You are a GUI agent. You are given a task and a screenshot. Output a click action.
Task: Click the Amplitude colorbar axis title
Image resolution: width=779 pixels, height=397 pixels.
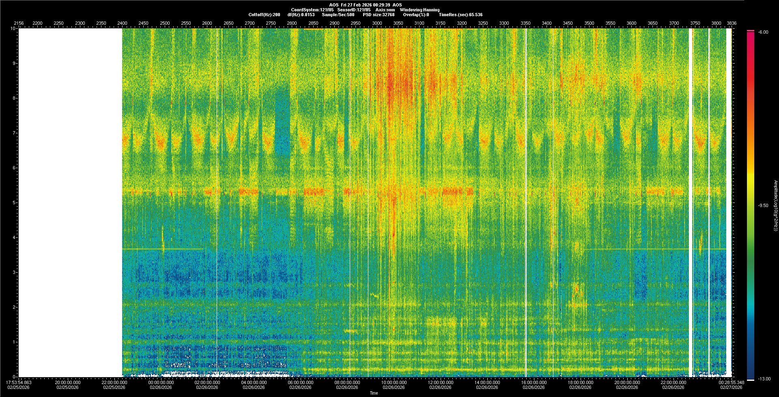[775, 205]
